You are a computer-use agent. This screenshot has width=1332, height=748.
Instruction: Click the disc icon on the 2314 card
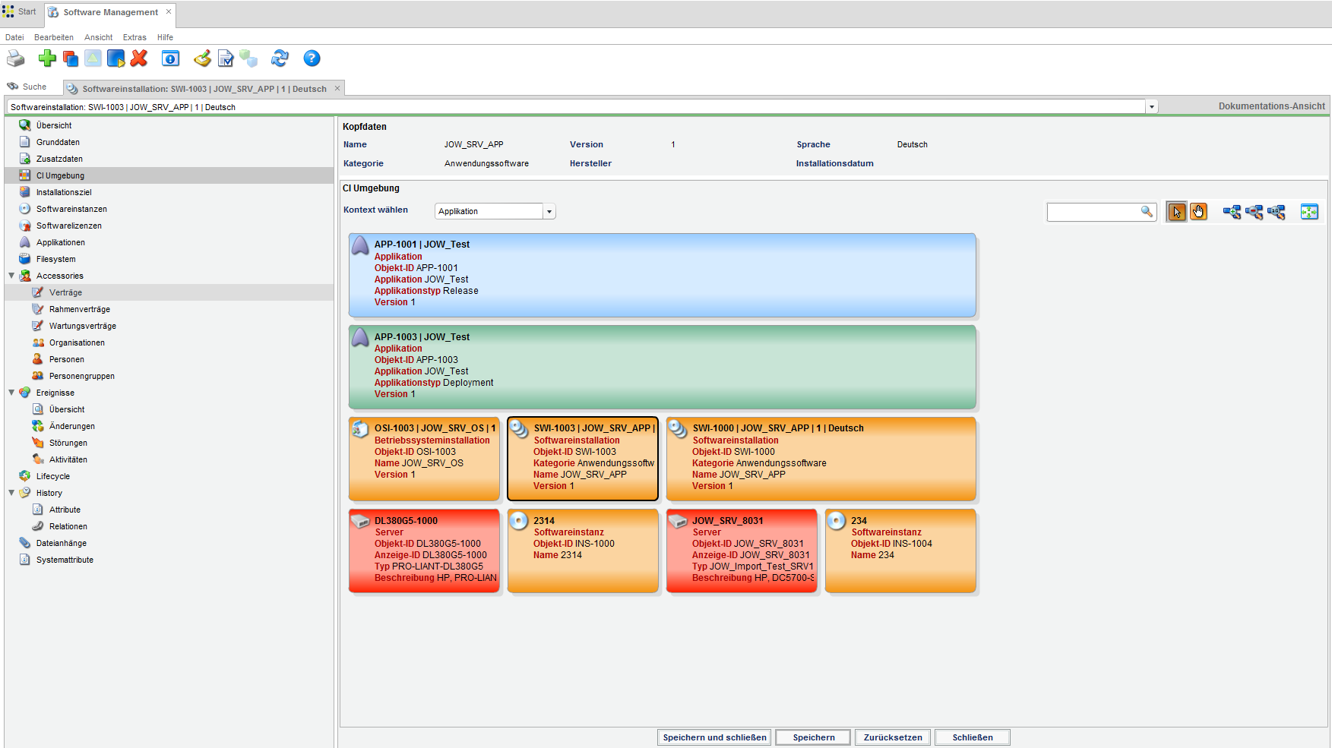pyautogui.click(x=519, y=521)
